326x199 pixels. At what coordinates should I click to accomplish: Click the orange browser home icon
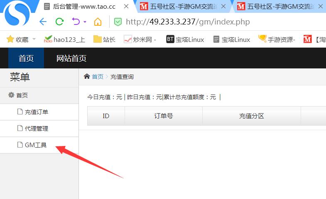coord(98,22)
